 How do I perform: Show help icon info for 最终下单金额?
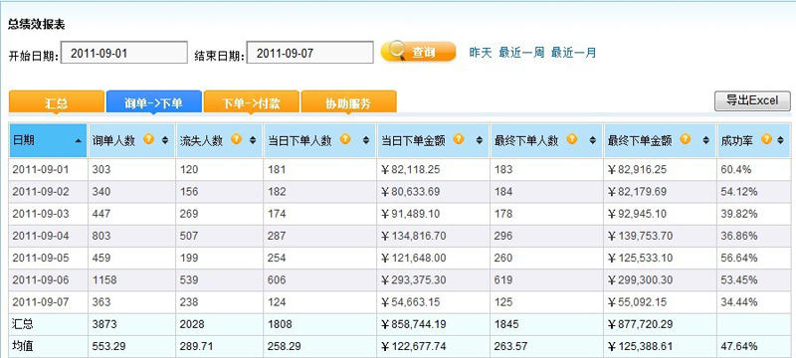[x=685, y=139]
